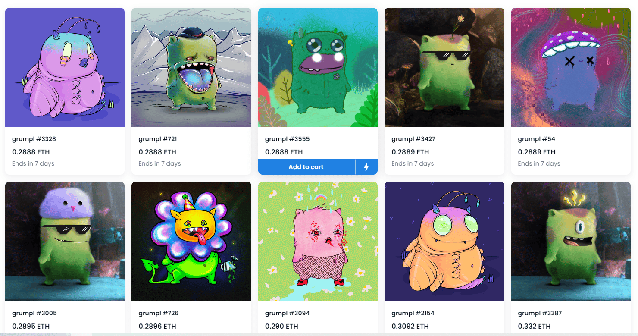Viewport: 638px width, 336px height.
Task: Open the grumpl #2154 orange monster image
Action: click(x=444, y=242)
